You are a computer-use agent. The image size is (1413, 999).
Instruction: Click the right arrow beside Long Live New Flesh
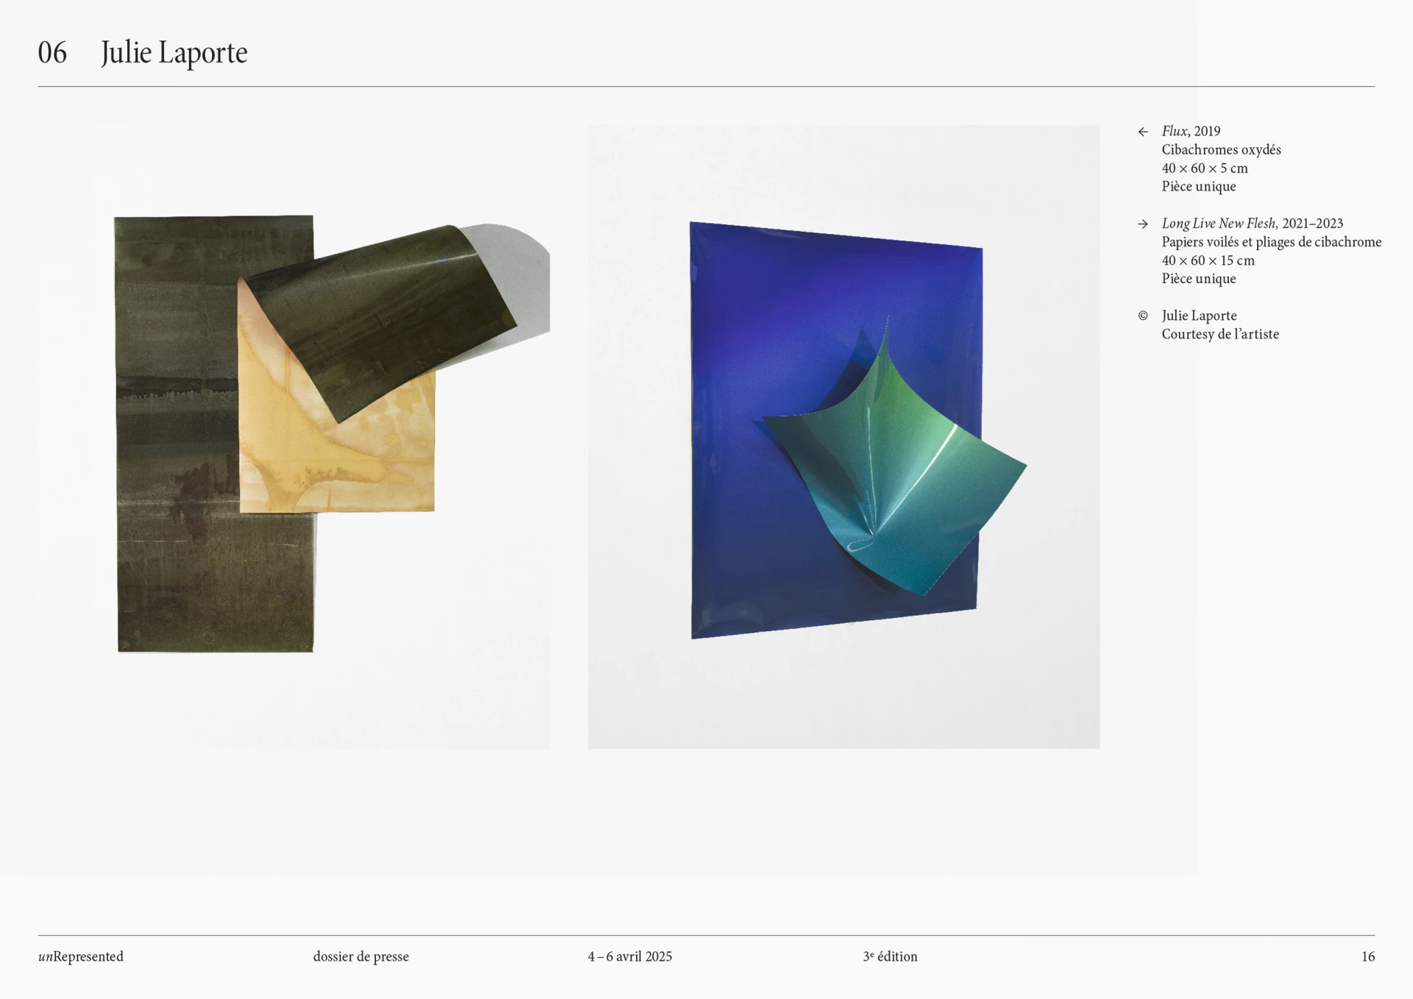1143,224
